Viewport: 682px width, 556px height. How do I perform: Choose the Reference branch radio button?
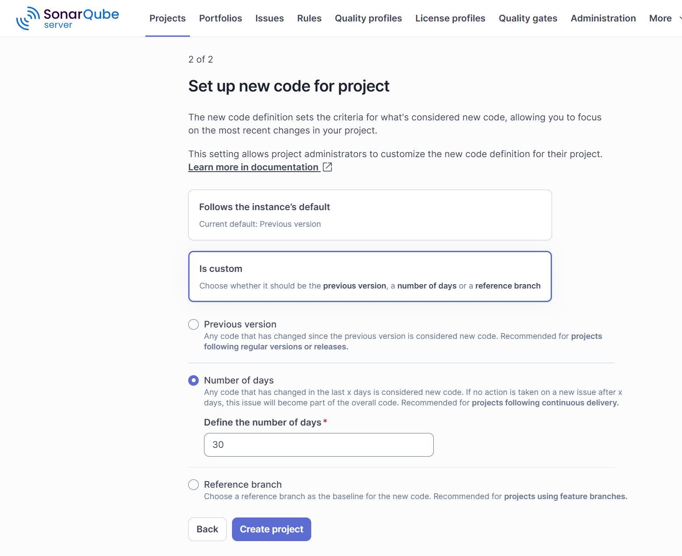[x=193, y=485]
